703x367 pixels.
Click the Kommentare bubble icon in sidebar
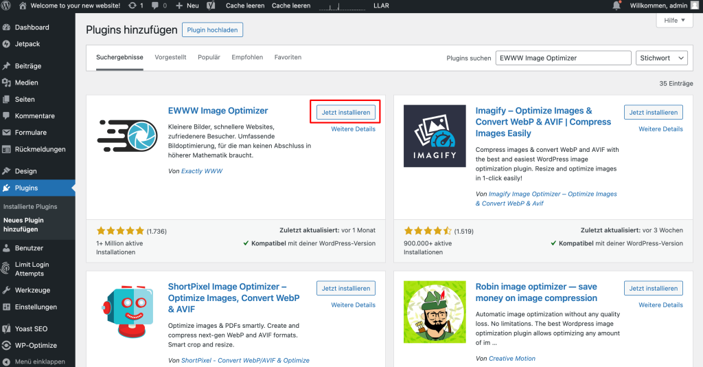pos(6,115)
